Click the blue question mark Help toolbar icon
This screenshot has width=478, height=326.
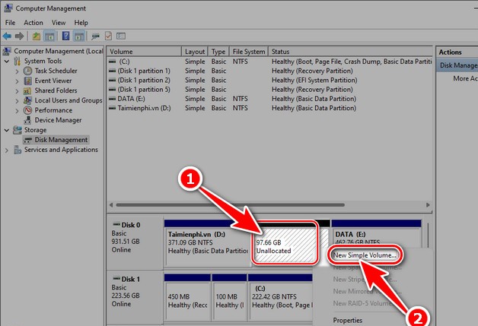tap(66, 36)
